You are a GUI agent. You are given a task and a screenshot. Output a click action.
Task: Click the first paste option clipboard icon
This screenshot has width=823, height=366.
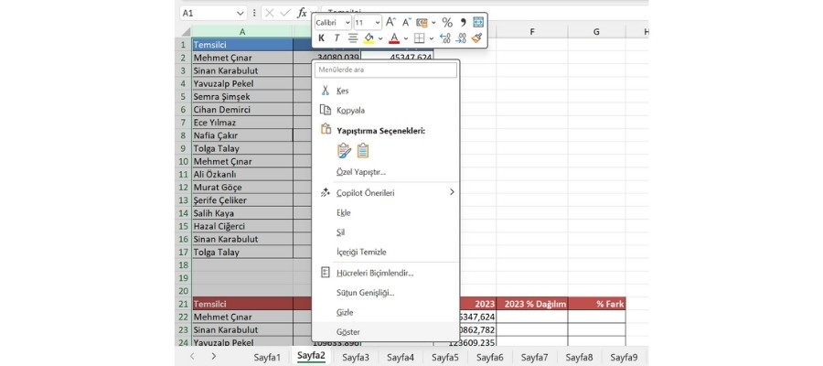344,151
